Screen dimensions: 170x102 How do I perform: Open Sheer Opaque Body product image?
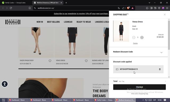(36, 42)
